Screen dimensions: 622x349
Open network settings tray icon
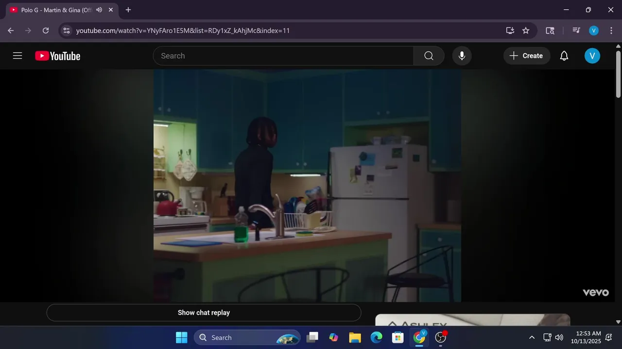(x=547, y=337)
